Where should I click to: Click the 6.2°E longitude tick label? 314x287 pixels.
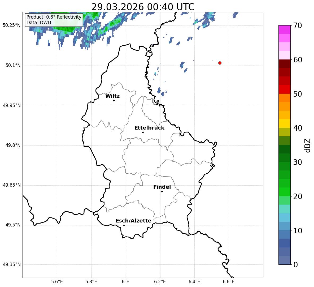coord(160,282)
